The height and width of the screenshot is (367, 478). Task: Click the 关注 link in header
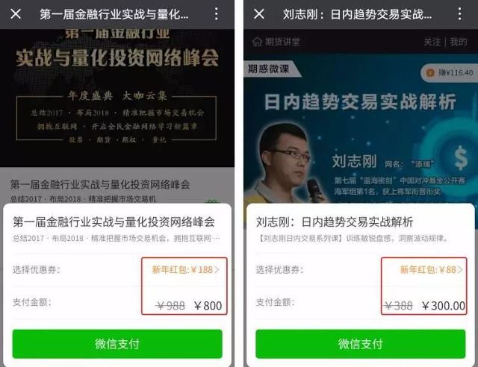coord(432,42)
